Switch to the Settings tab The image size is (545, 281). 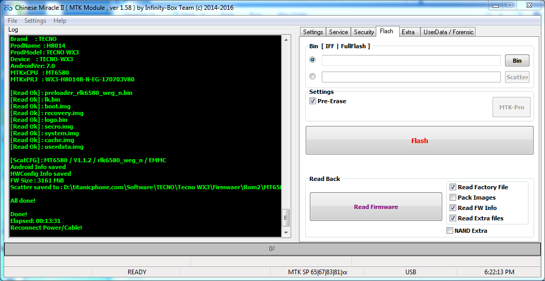click(313, 32)
